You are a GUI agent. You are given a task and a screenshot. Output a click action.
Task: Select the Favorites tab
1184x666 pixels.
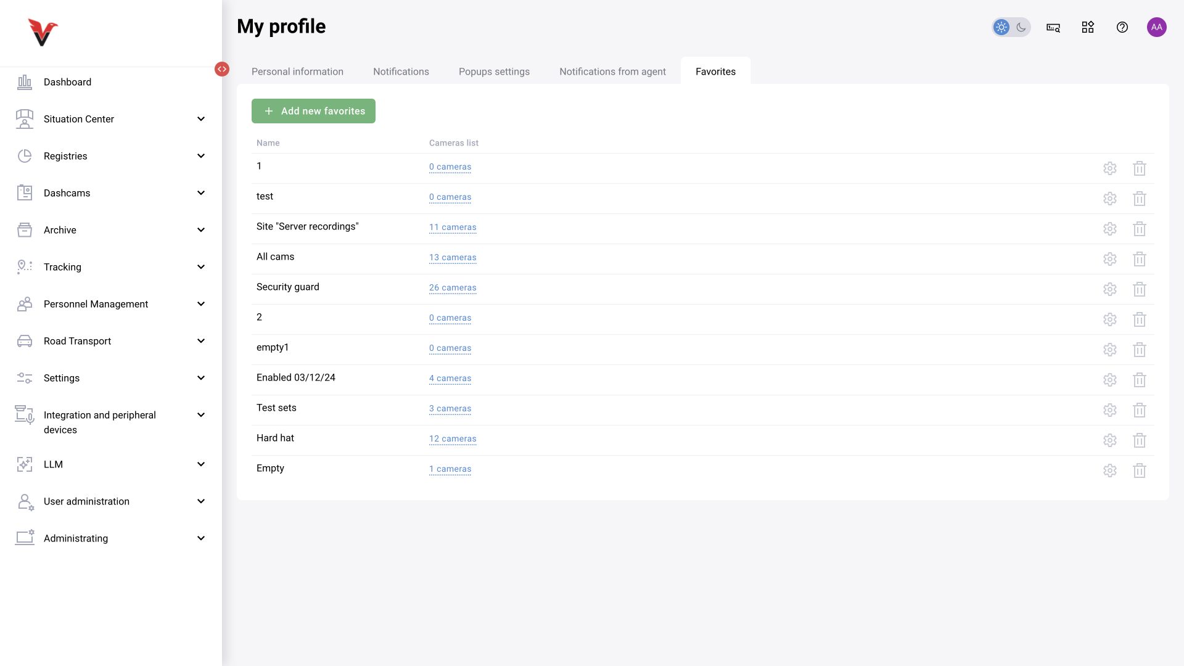tap(715, 72)
